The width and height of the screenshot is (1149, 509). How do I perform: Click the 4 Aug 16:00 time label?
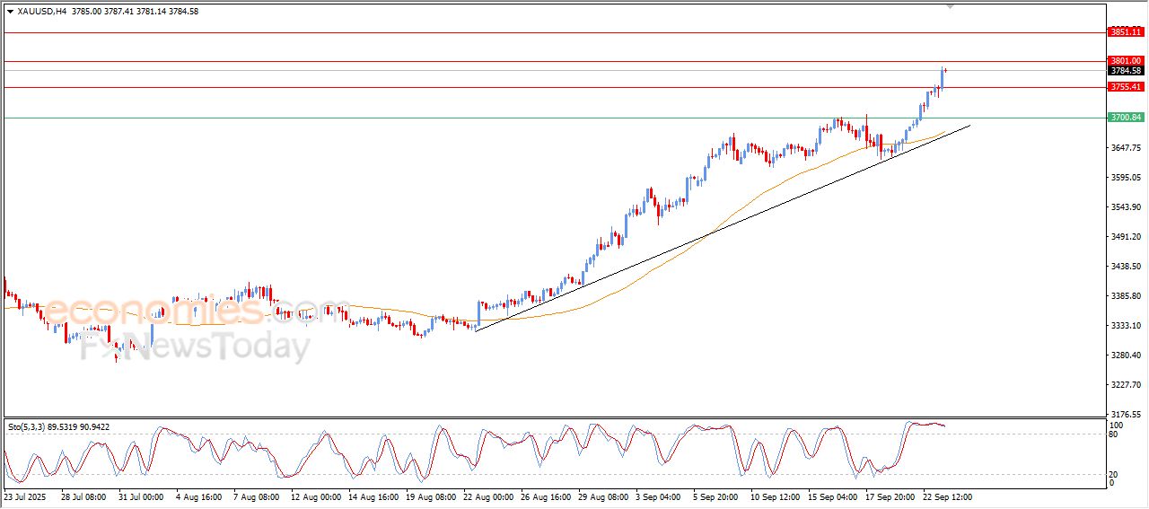click(x=198, y=496)
